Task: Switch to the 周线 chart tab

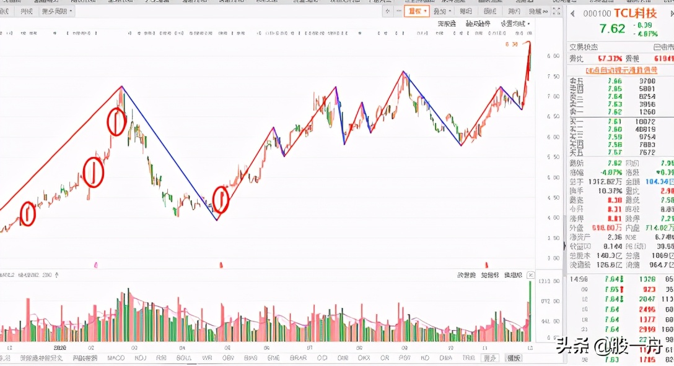Action: 27,11
